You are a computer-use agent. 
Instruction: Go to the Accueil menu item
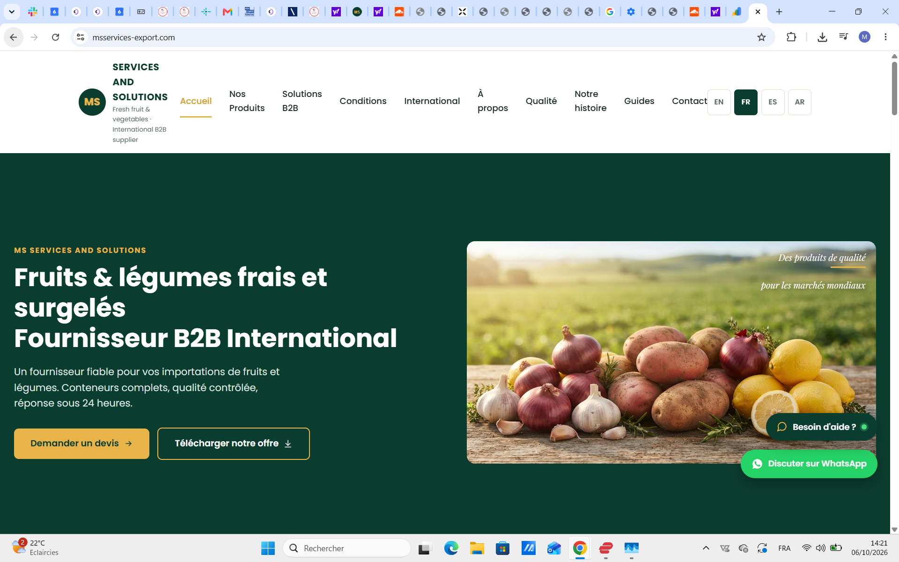196,101
